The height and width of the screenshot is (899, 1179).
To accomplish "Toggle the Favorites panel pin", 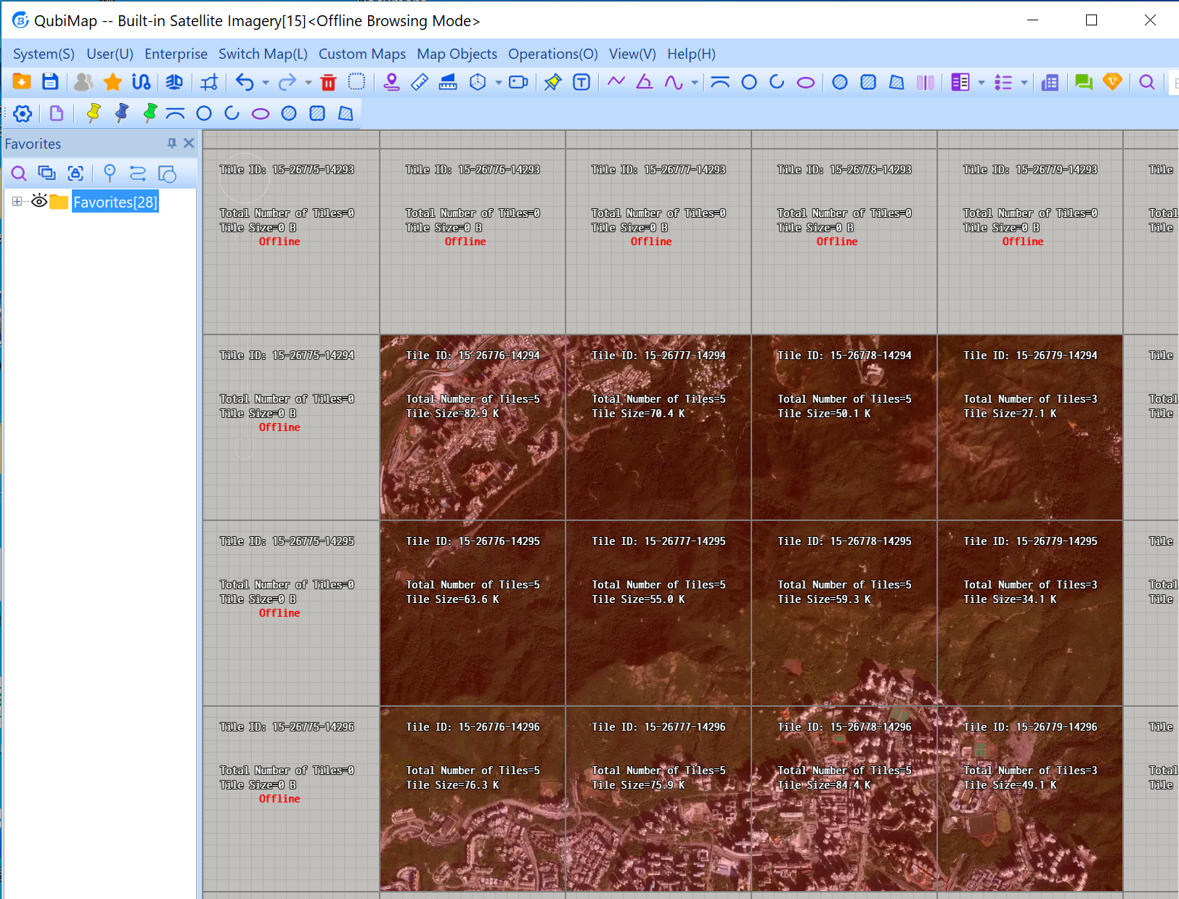I will pyautogui.click(x=172, y=143).
